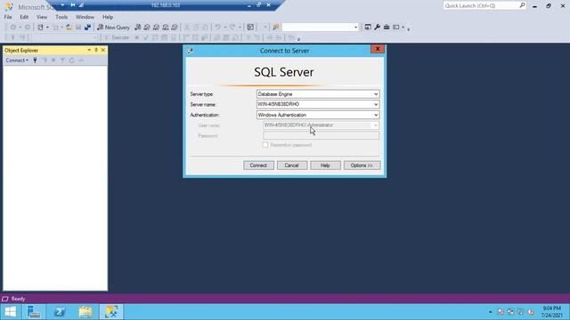
Task: Click the New Query toolbar button
Action: 113,28
